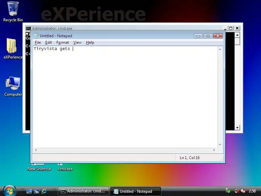The height and width of the screenshot is (196, 261).
Task: Close the Administrator cmd.exe window
Action: (237, 28)
